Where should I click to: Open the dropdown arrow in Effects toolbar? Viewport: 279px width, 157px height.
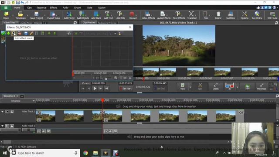coord(115,34)
